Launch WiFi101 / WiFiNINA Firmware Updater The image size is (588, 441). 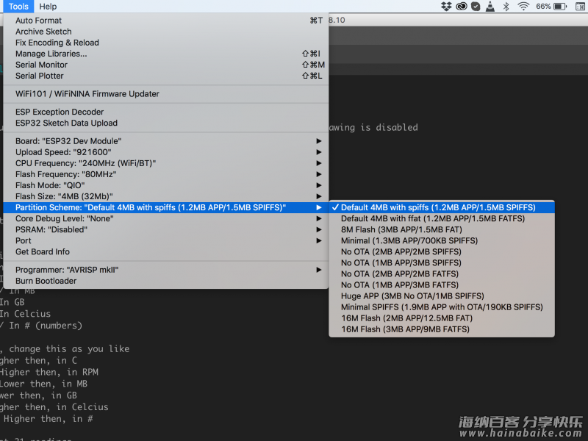pos(166,94)
